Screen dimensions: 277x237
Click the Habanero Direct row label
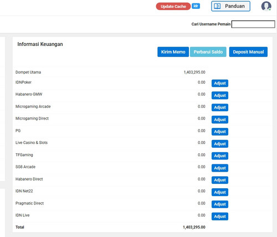coord(29,179)
